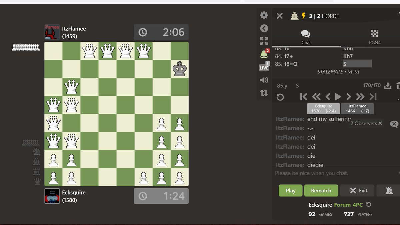Screen dimensions: 400x225
Task: Click the STALEMATE ½-½ result text
Action: coord(338,72)
